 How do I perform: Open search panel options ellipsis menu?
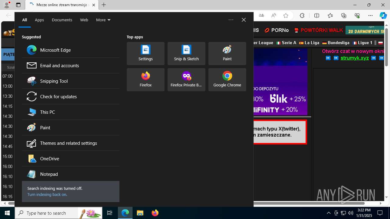231,20
